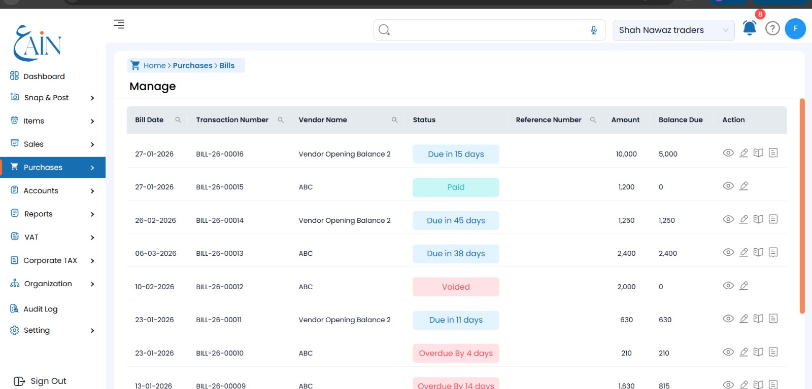Collapse the sidebar with the hamburger icon
The width and height of the screenshot is (812, 389).
click(119, 24)
